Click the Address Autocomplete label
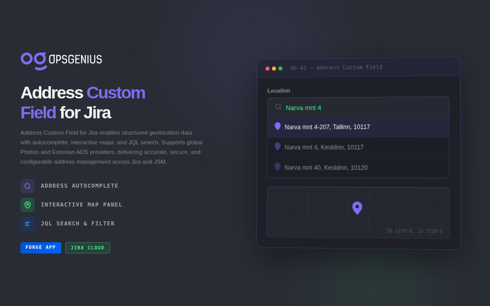Screen dimensions: 490x306 click(80, 186)
